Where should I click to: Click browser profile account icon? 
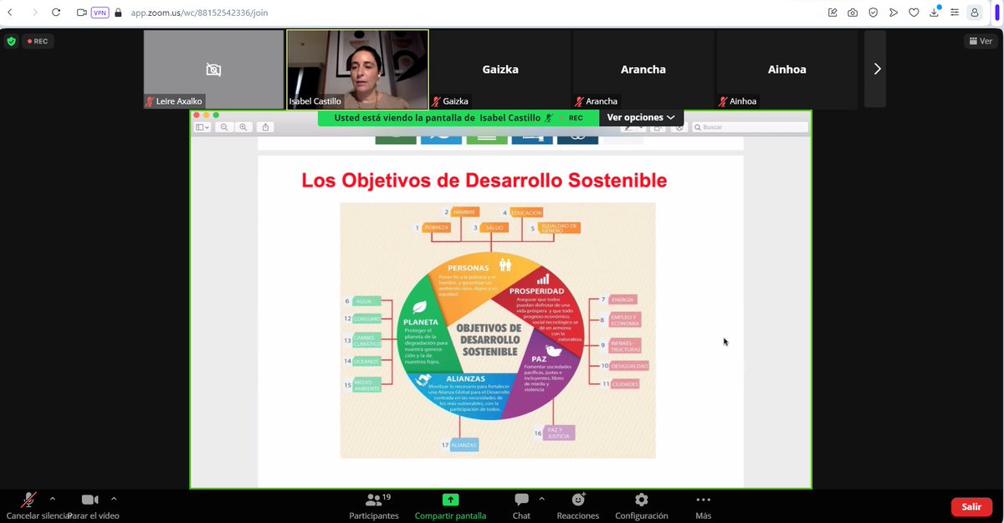tap(975, 13)
